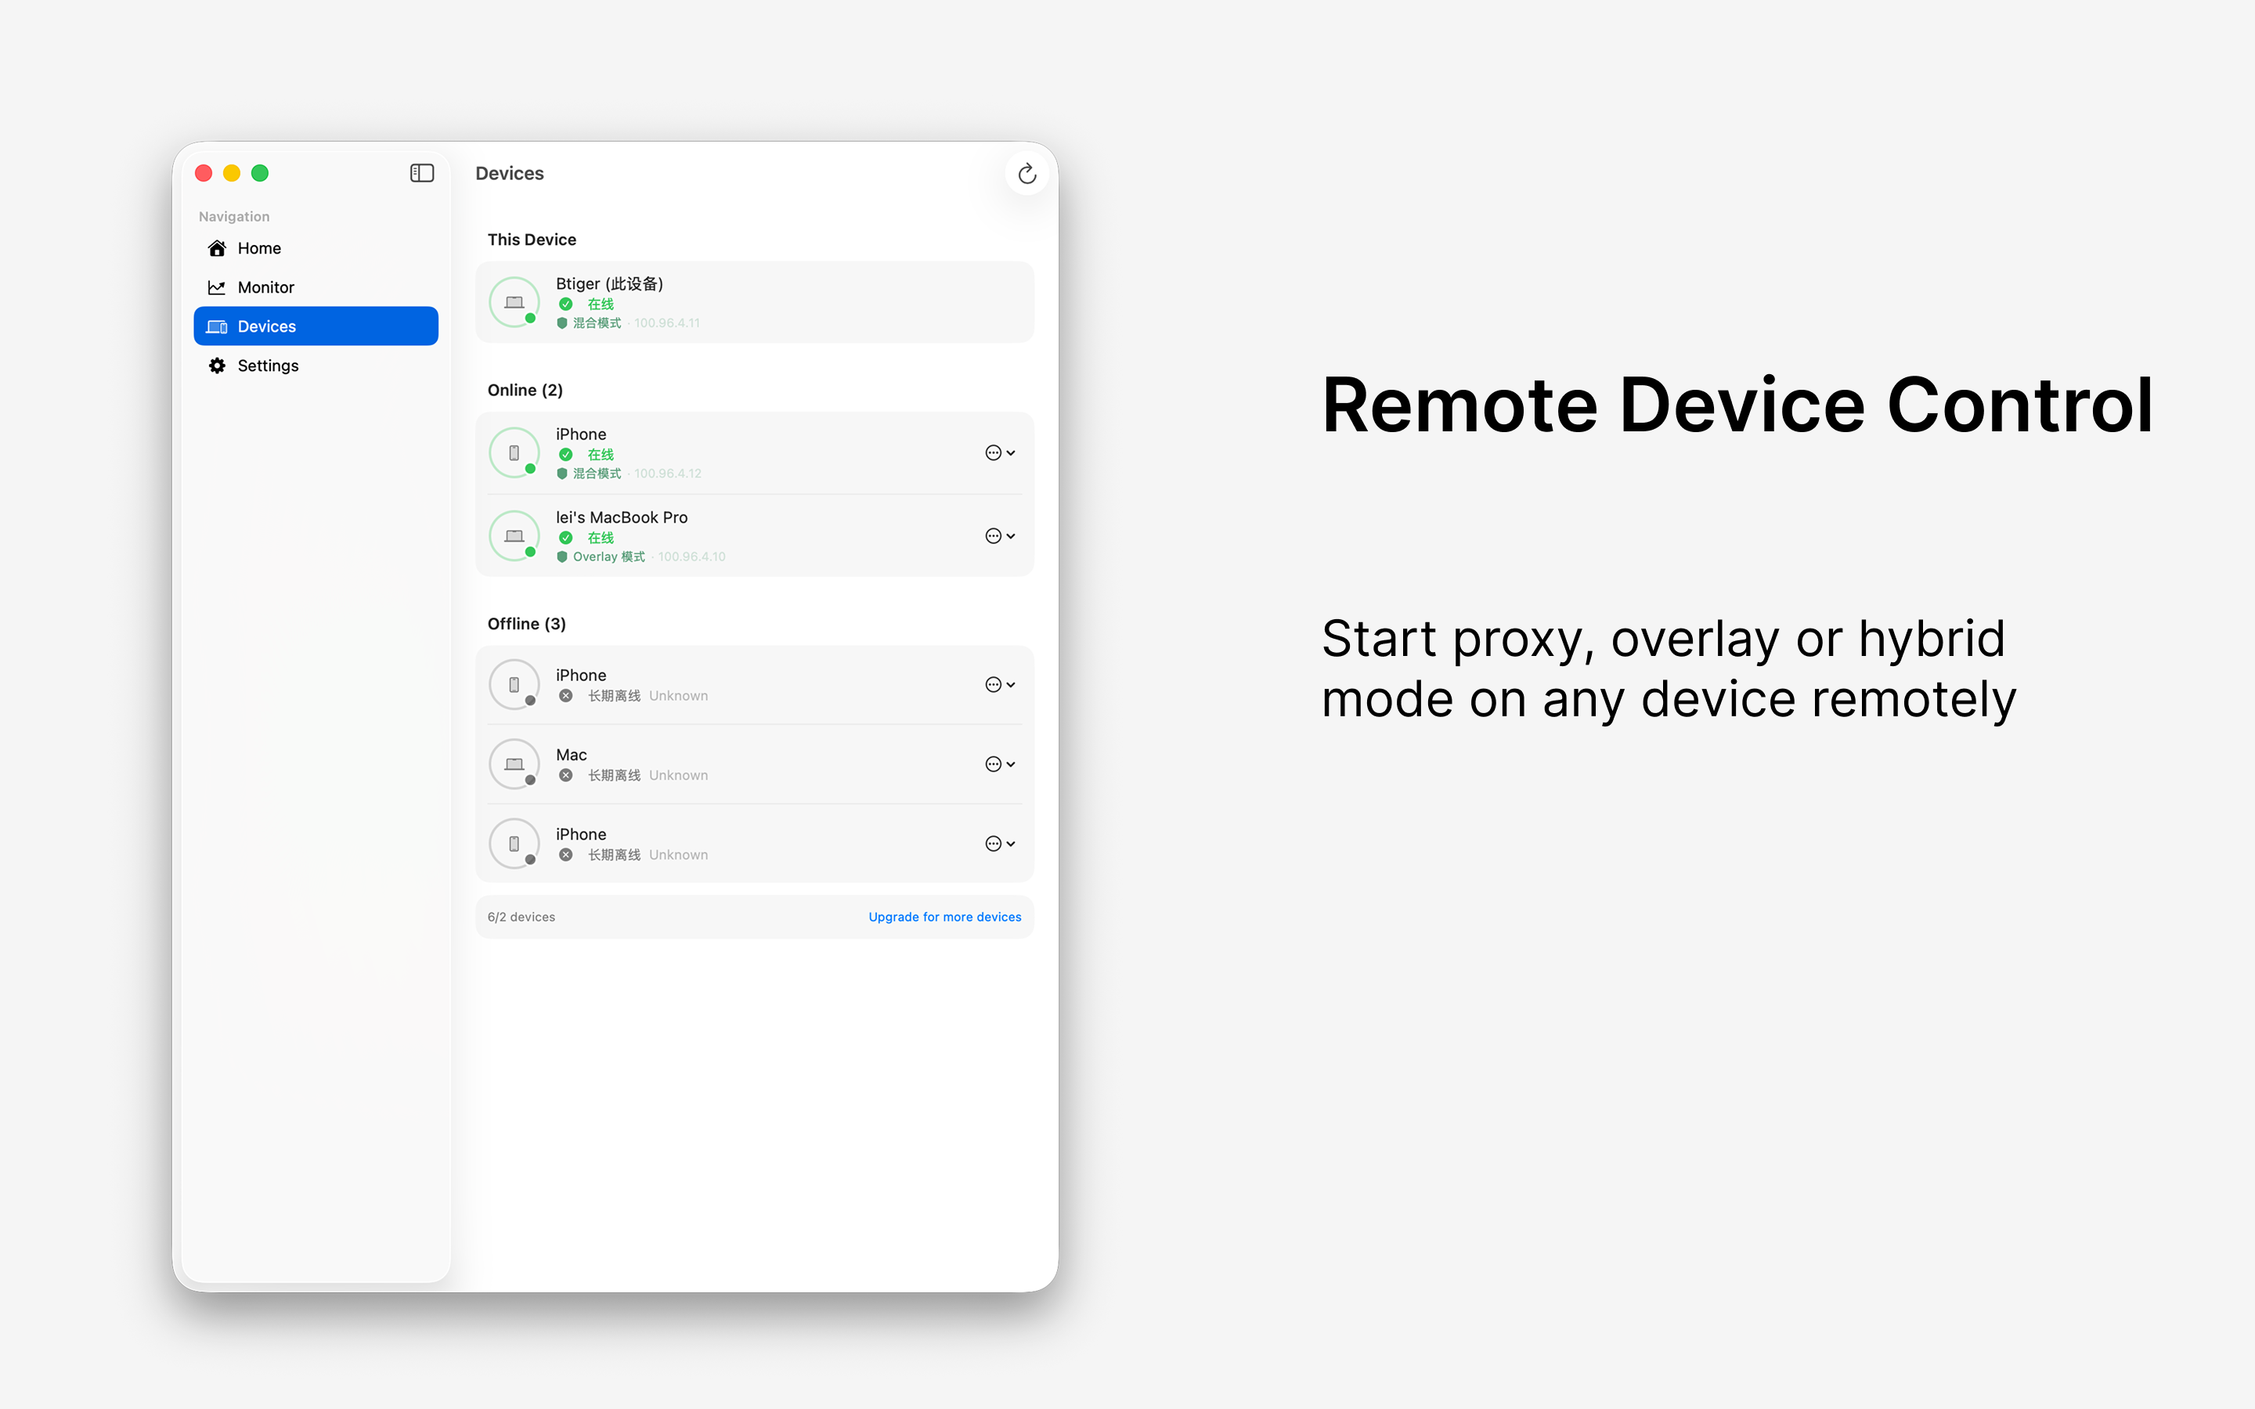Open the Monitor navigation item
Viewport: 2255px width, 1409px height.
(316, 287)
